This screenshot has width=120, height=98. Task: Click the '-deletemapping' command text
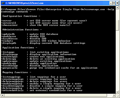click(x=11, y=88)
